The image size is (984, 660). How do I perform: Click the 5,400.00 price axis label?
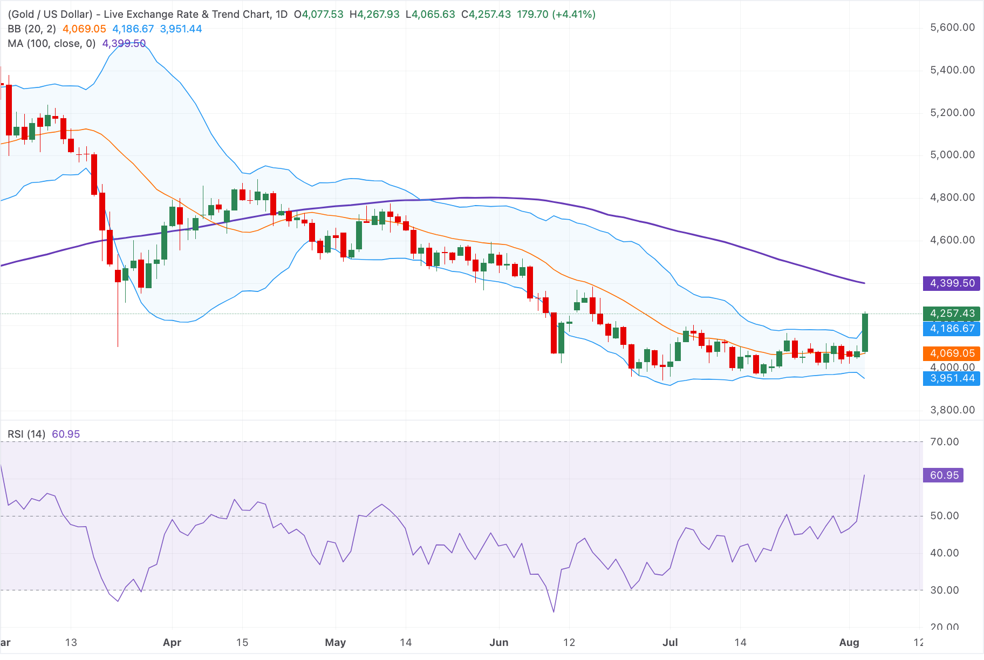tap(952, 70)
